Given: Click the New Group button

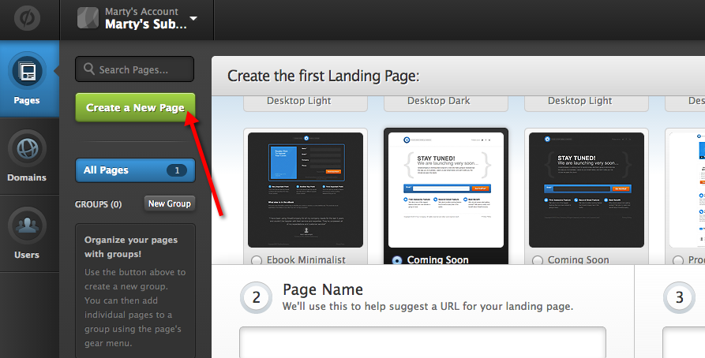Looking at the screenshot, I should pyautogui.click(x=169, y=203).
